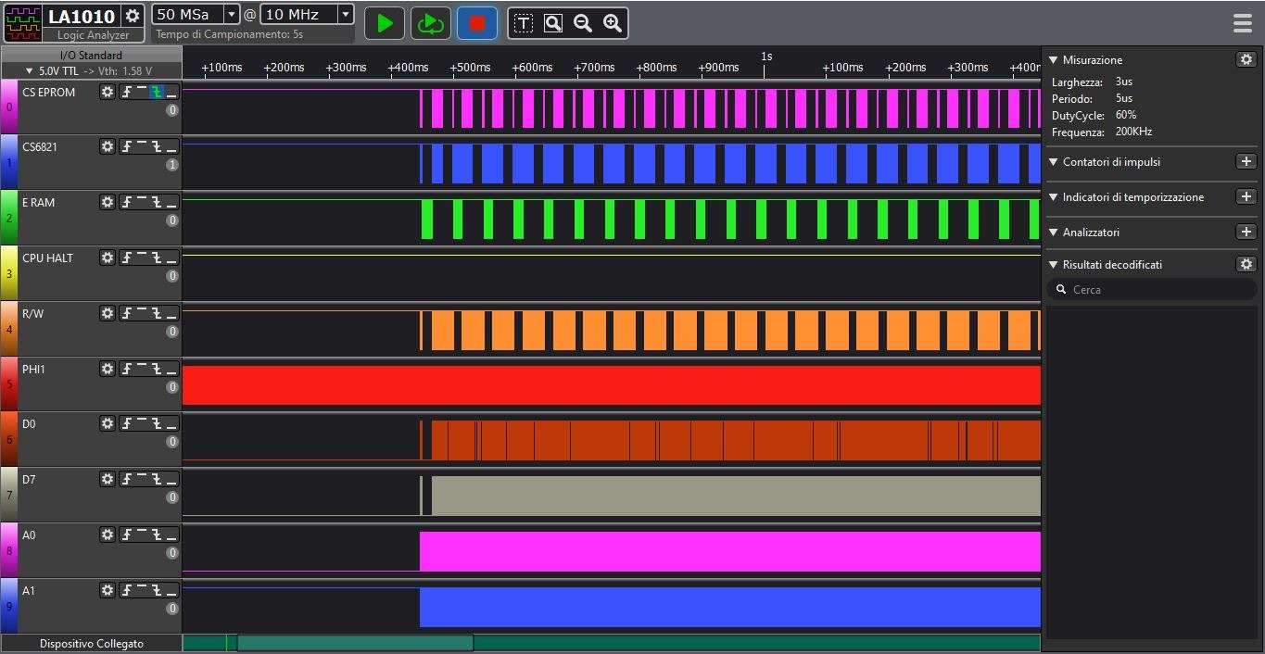1265x654 pixels.
Task: Click the Cerca search field
Action: (1152, 289)
